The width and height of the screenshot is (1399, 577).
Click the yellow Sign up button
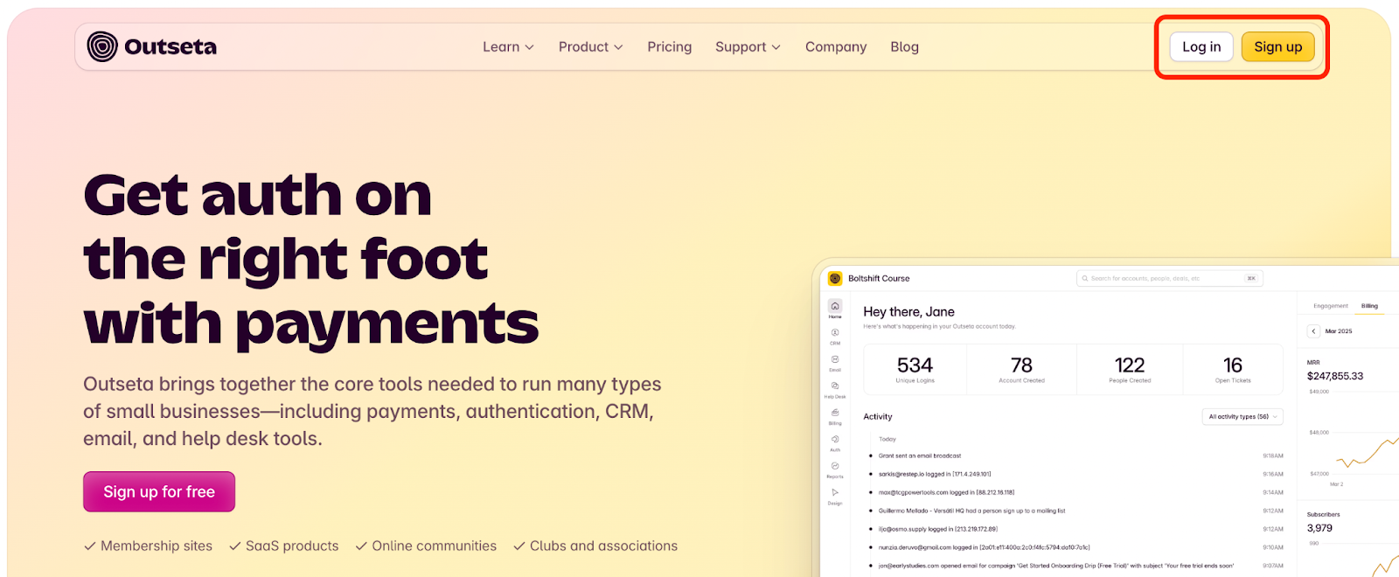(1278, 46)
